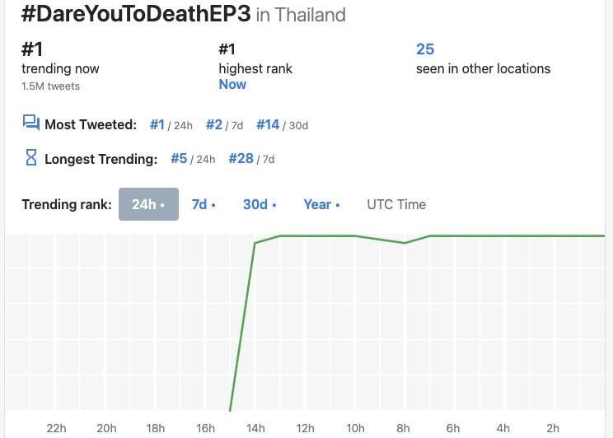Click the 1.5M tweets count text
The image size is (613, 438).
[x=50, y=86]
